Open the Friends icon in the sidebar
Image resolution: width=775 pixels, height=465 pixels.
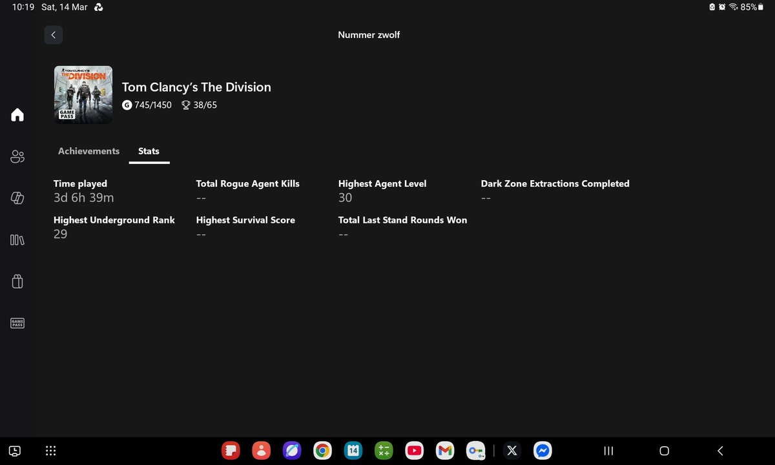pyautogui.click(x=17, y=156)
